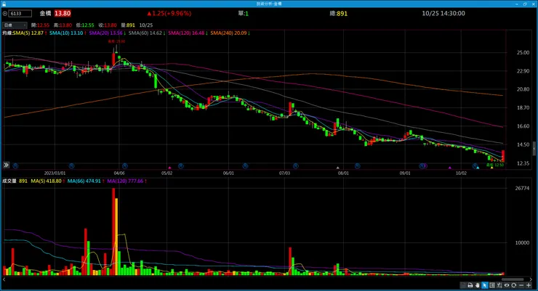
Task: Click the SMA(60) 14.62 legend label
Action: pyautogui.click(x=145, y=33)
